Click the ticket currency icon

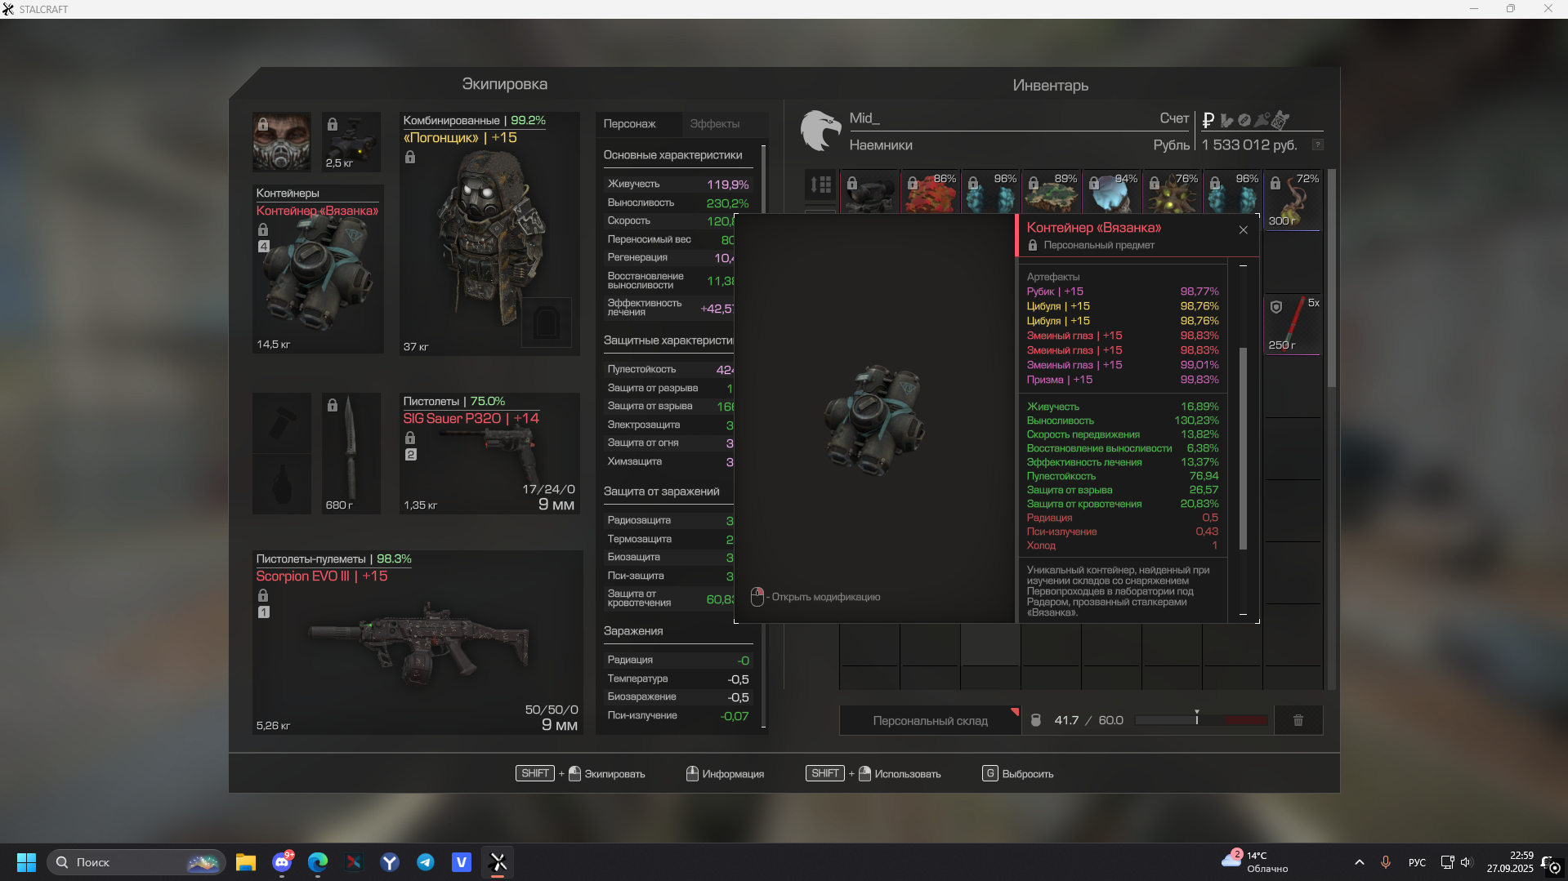[1280, 120]
